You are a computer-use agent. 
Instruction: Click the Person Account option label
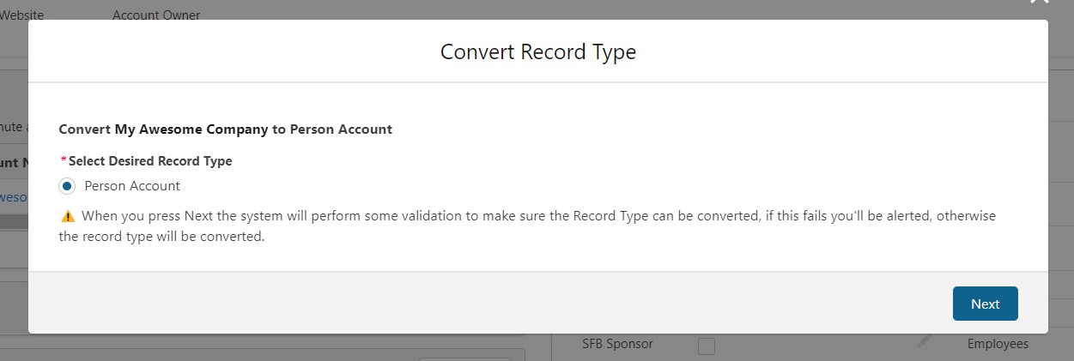(x=132, y=186)
